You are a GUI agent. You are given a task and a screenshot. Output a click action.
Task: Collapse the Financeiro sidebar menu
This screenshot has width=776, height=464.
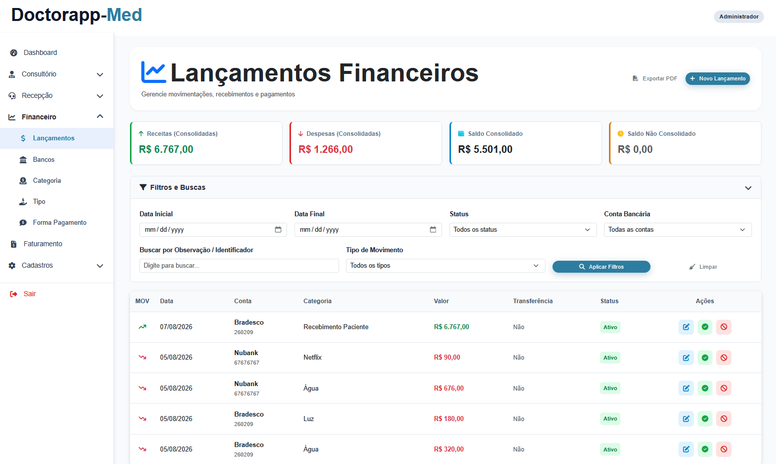point(57,117)
